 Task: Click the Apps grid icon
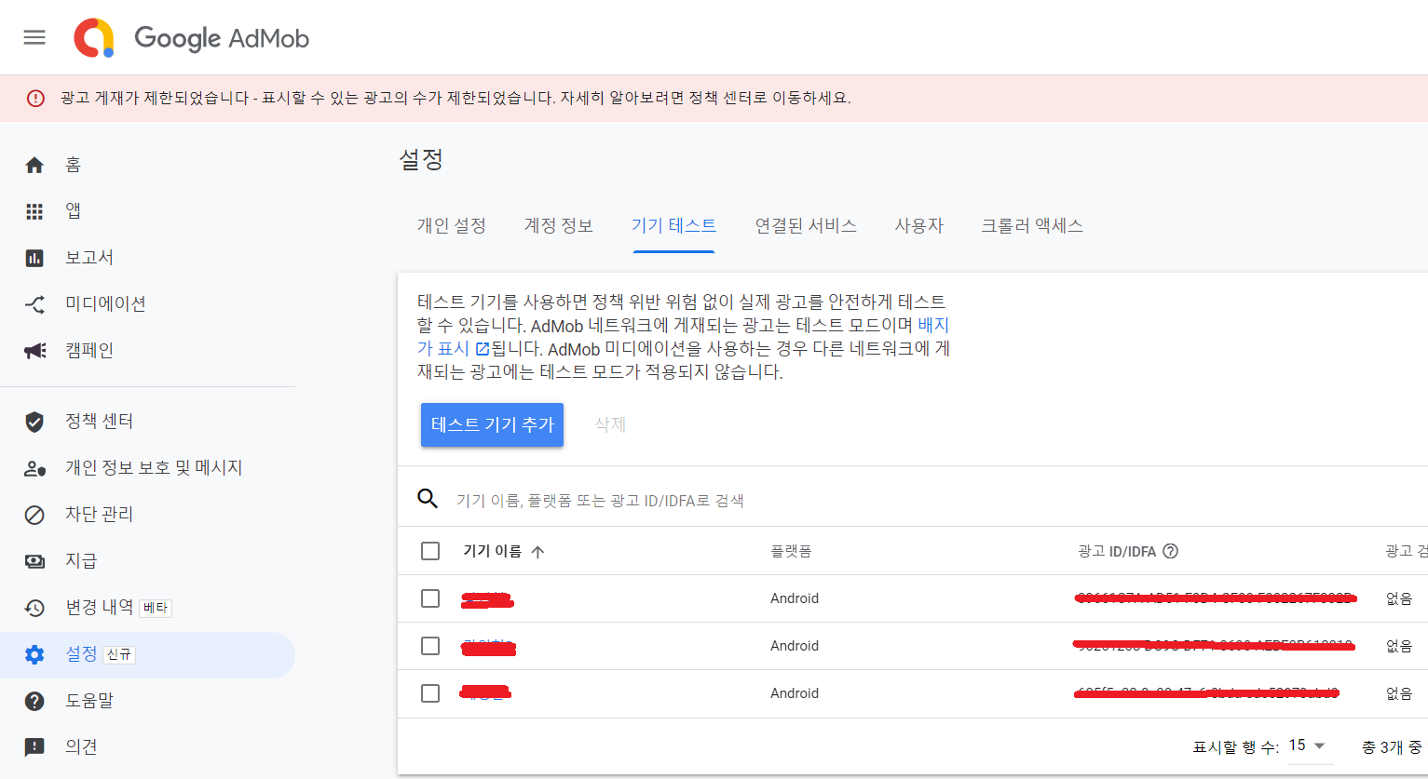(34, 211)
